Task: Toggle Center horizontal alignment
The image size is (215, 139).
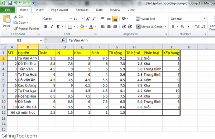Action: pos(109,26)
